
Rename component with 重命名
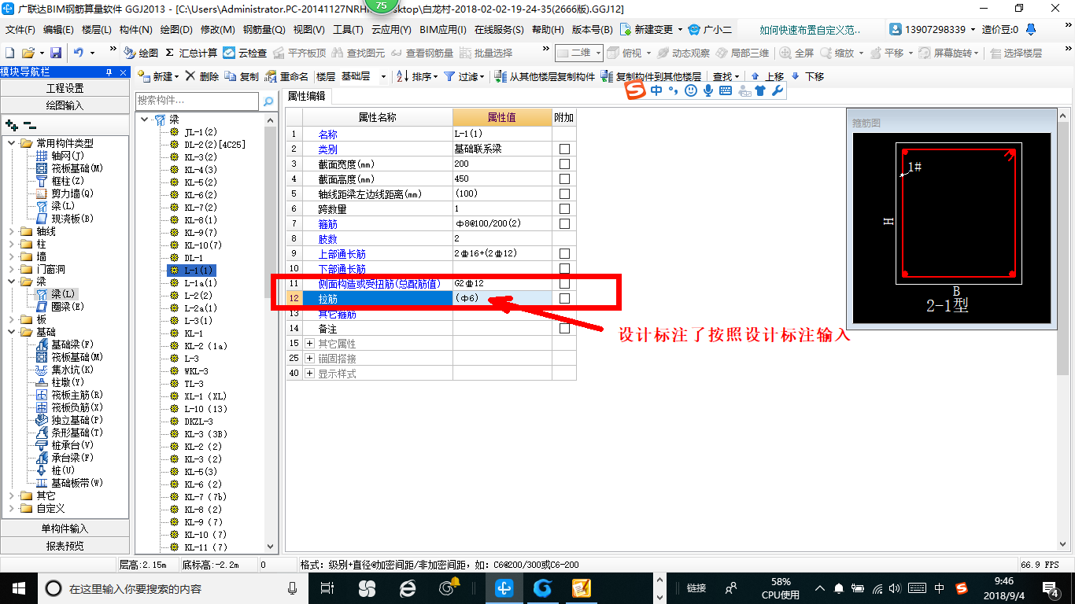(287, 76)
